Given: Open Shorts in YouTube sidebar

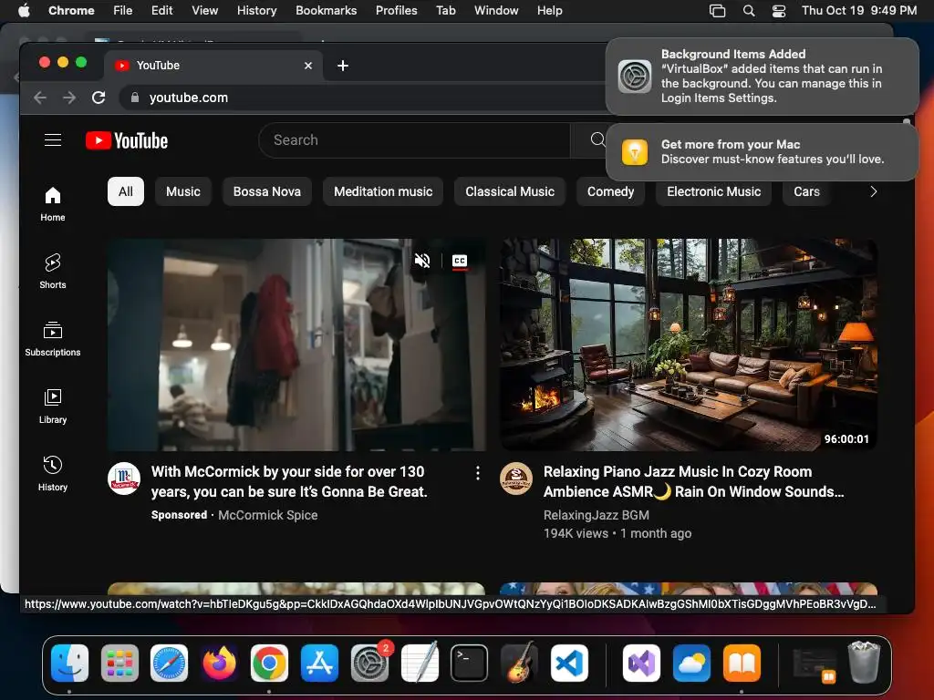Looking at the screenshot, I should coord(53,272).
